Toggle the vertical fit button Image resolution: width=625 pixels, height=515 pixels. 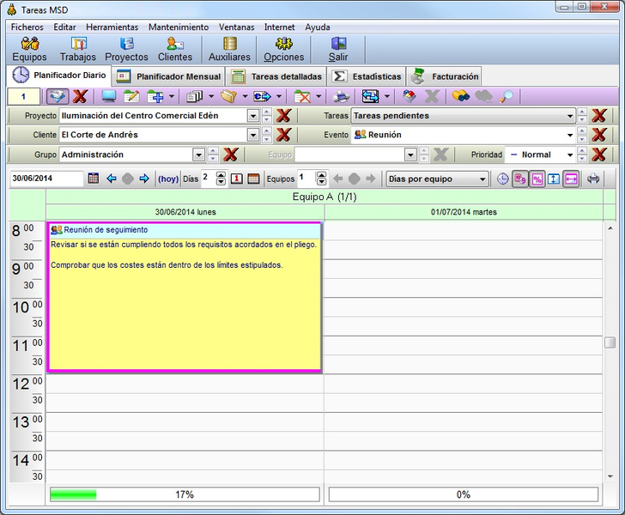(x=554, y=179)
